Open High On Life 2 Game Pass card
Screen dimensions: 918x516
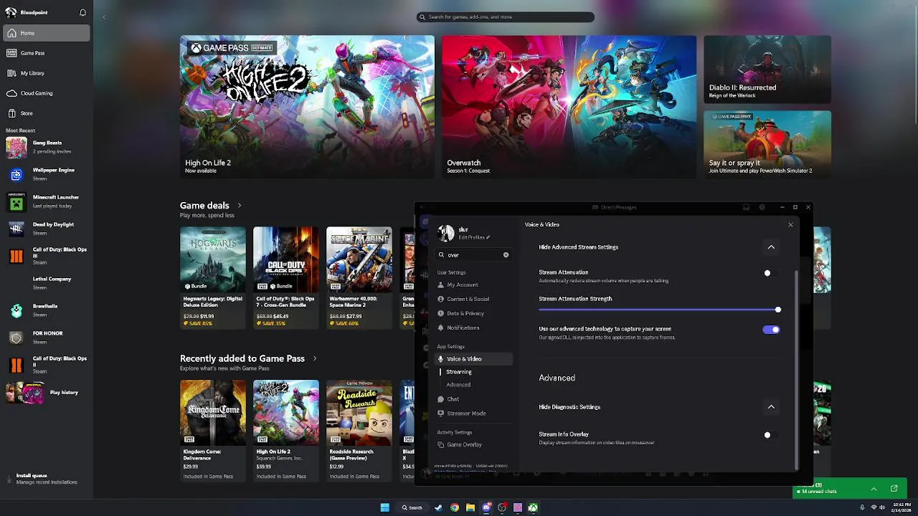click(286, 430)
